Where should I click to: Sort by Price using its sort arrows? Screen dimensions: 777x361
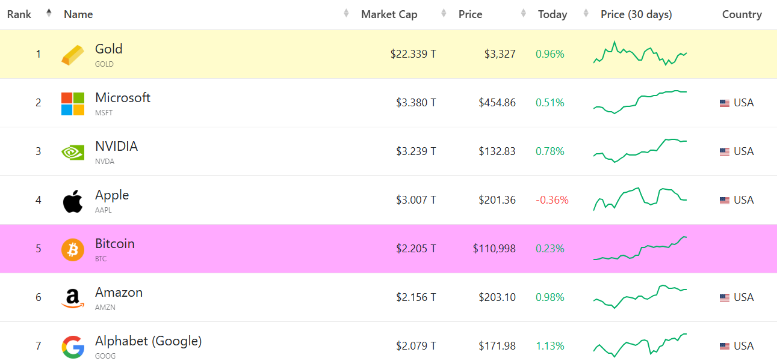[524, 13]
